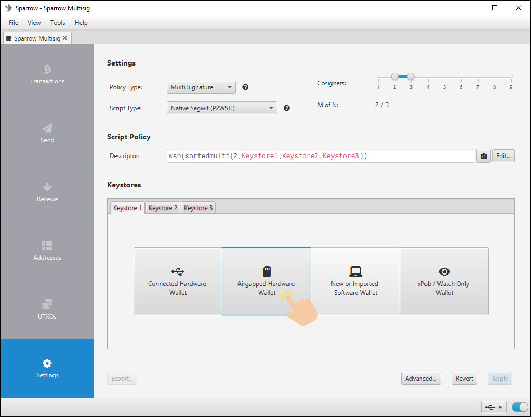Open the Receive section

click(x=47, y=192)
